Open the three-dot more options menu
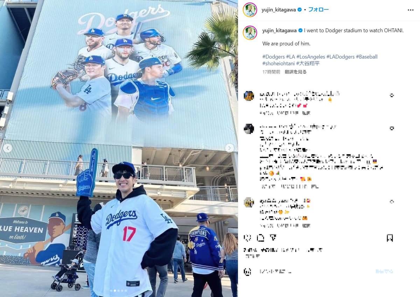The image size is (420, 297). tap(411, 10)
